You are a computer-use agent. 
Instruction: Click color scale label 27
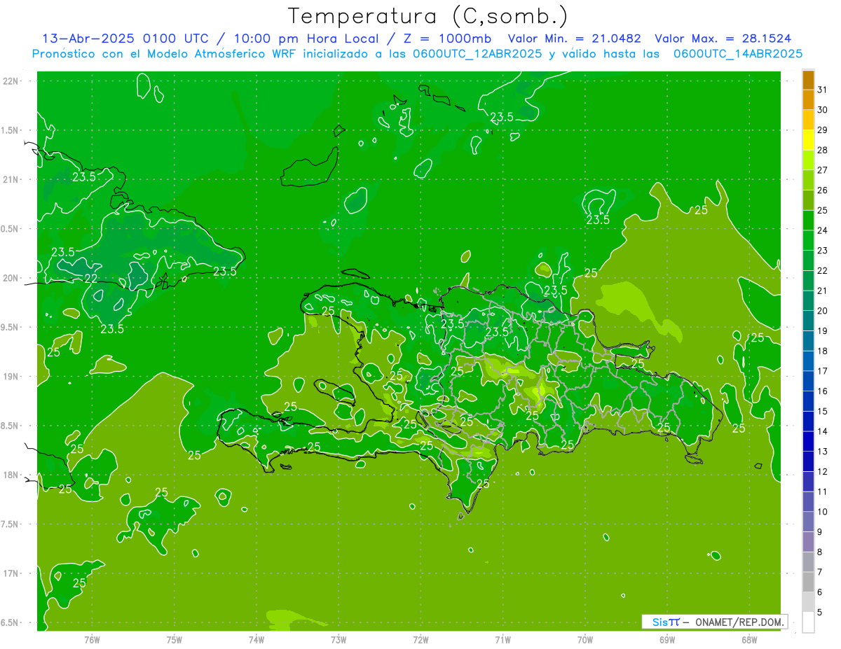[x=822, y=170]
